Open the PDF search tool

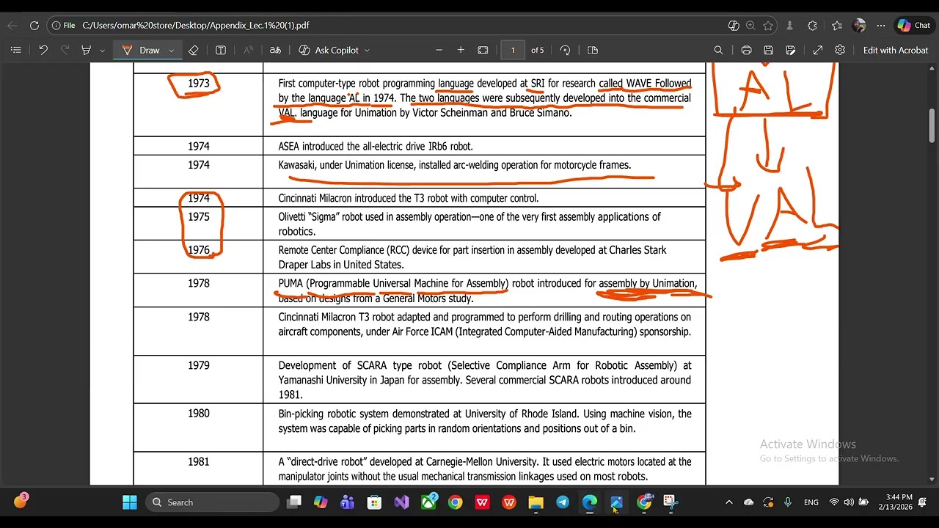click(x=718, y=50)
